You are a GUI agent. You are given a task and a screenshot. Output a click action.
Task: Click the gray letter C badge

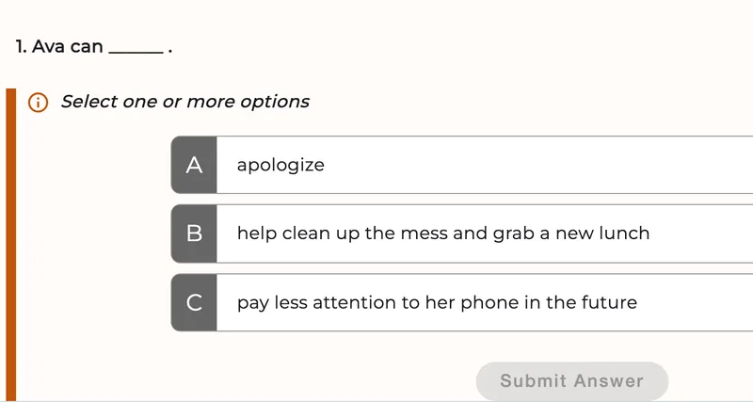(x=194, y=302)
